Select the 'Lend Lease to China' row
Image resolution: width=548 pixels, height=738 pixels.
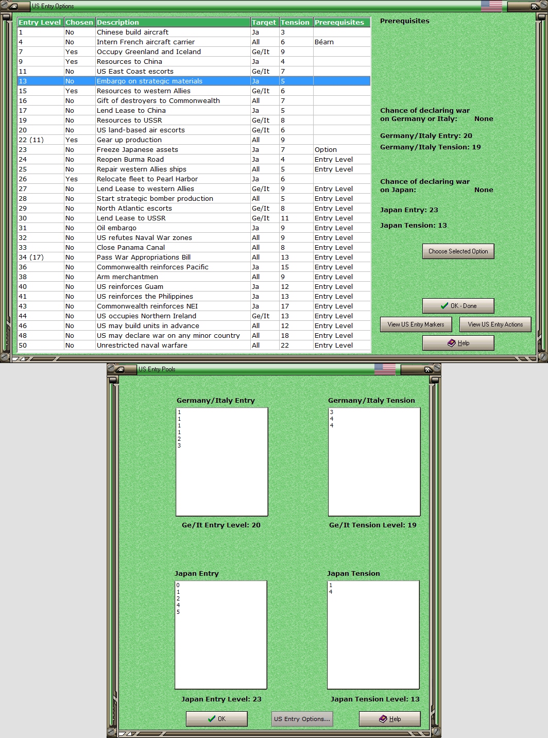point(194,110)
